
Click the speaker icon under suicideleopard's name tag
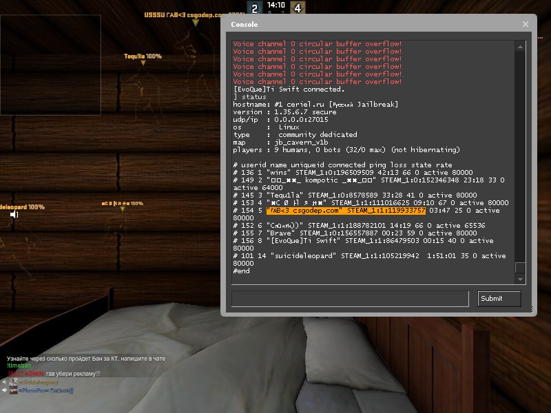point(14,215)
